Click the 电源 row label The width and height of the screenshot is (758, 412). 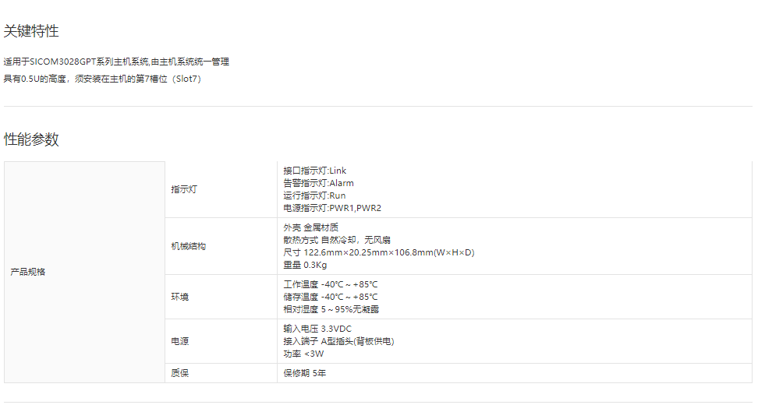click(x=179, y=341)
